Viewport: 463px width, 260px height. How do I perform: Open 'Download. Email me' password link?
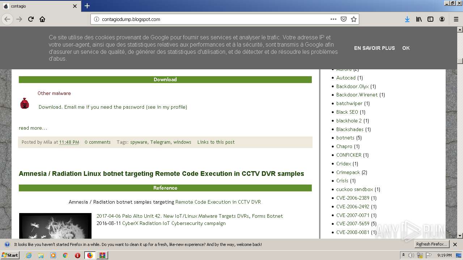coord(113,107)
